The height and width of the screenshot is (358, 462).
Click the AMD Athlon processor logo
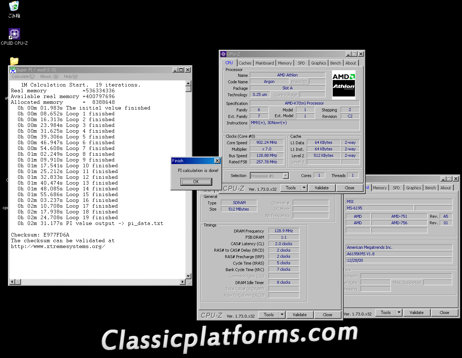coord(344,85)
